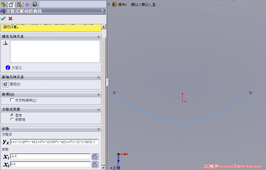266x170 pixels.
Task: Select the 显性 explicit radio button
Action: [12, 115]
